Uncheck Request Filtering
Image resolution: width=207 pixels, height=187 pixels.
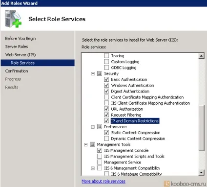pyautogui.click(x=106, y=115)
